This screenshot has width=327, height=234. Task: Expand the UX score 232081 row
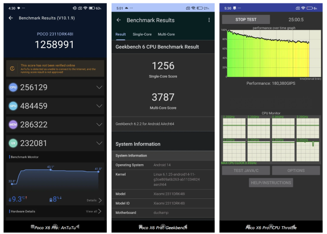99,143
